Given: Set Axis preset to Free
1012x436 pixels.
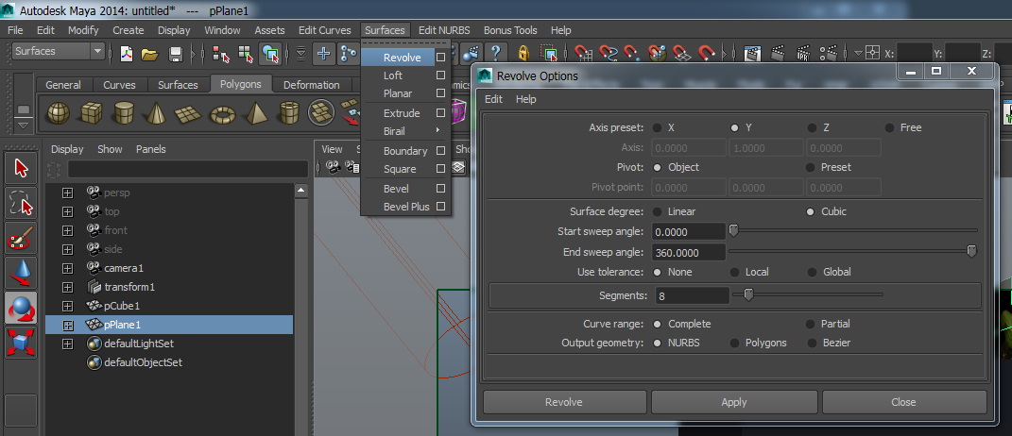Looking at the screenshot, I should click(889, 127).
